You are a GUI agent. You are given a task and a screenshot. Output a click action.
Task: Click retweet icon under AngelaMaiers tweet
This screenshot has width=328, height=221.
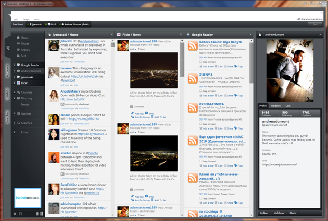click(x=62, y=104)
